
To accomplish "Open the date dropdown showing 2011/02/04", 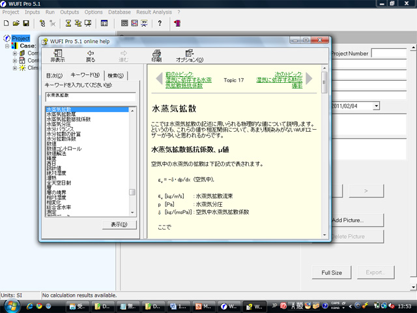I will [x=376, y=106].
